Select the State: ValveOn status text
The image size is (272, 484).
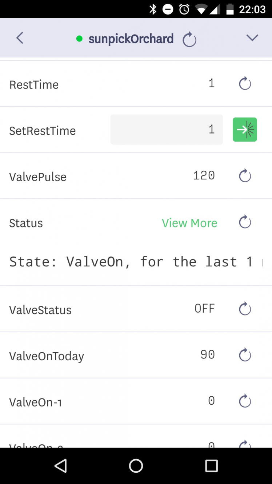click(x=131, y=262)
